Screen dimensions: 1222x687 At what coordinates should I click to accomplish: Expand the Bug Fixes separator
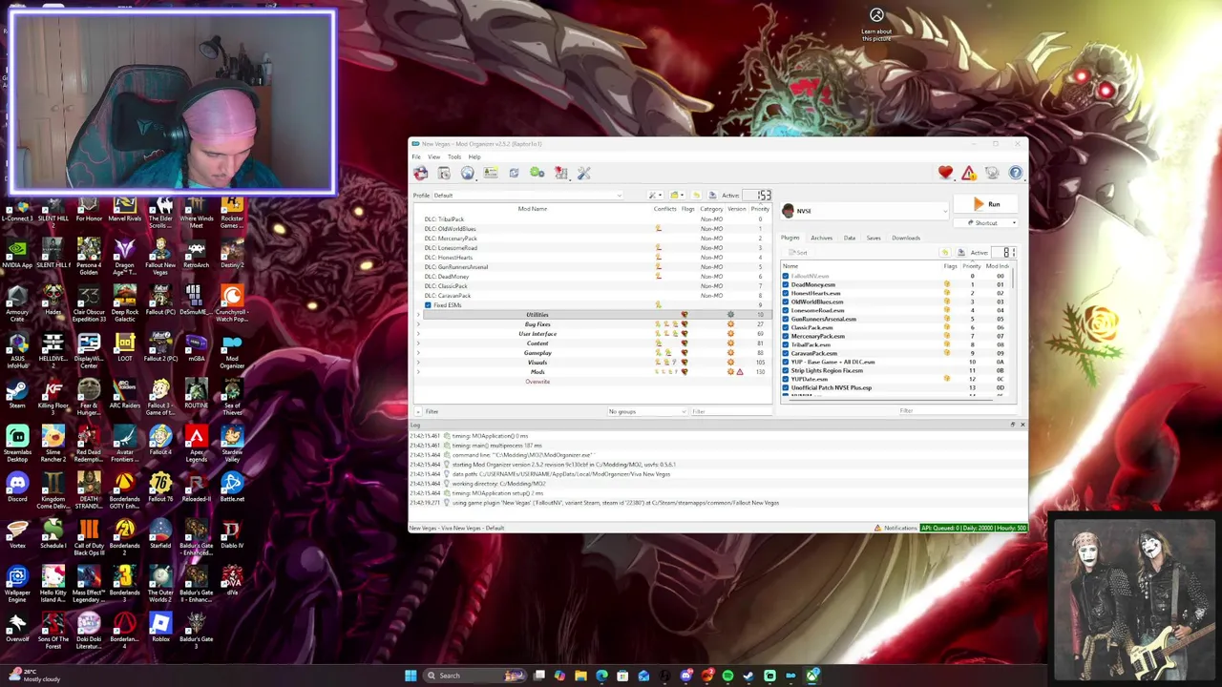click(417, 324)
